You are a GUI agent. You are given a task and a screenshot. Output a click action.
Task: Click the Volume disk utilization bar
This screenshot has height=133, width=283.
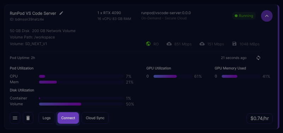81,104
